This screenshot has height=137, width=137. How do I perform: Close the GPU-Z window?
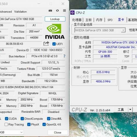click(x=63, y=4)
